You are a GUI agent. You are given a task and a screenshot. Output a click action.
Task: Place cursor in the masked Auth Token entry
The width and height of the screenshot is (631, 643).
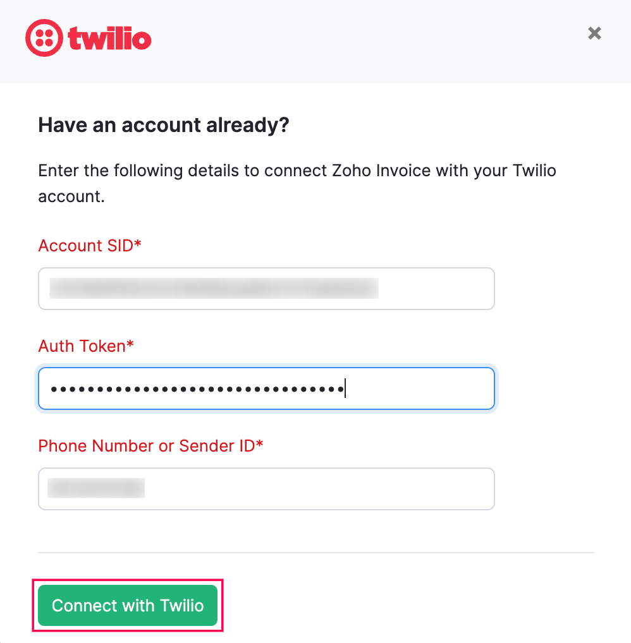(x=266, y=388)
